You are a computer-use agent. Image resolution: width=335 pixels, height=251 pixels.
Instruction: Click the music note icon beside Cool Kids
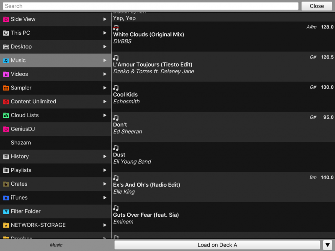(116, 88)
